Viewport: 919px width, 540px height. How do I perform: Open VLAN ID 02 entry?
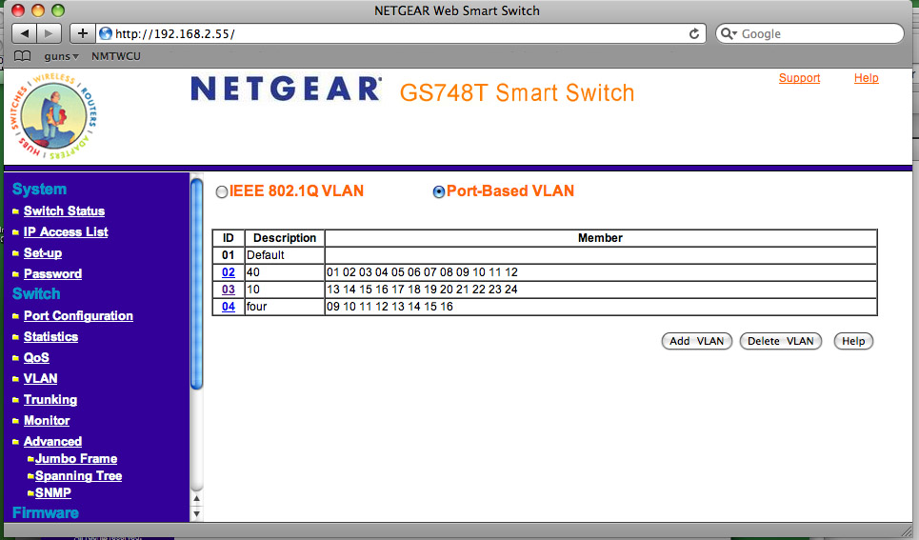229,272
